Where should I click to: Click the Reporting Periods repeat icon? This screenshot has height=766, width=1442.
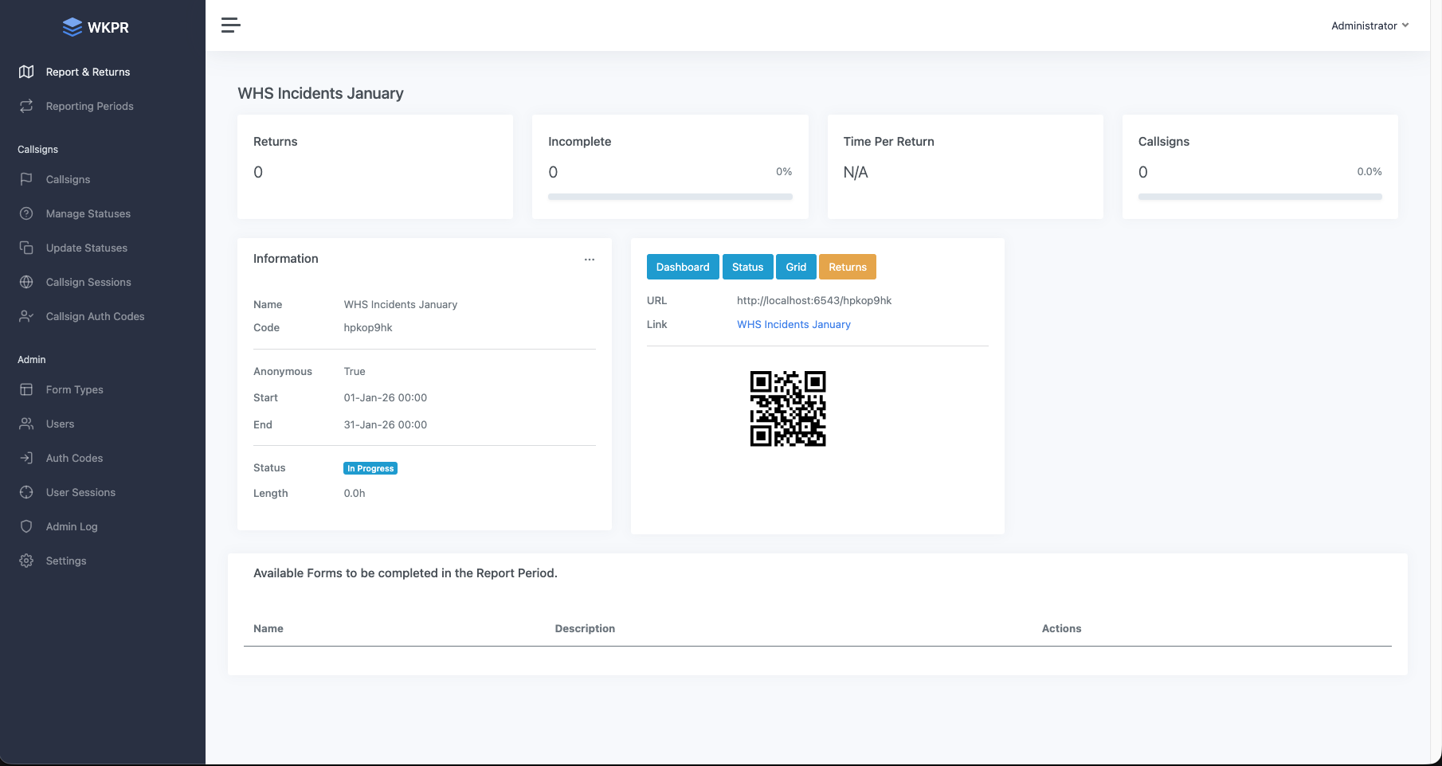click(x=26, y=106)
